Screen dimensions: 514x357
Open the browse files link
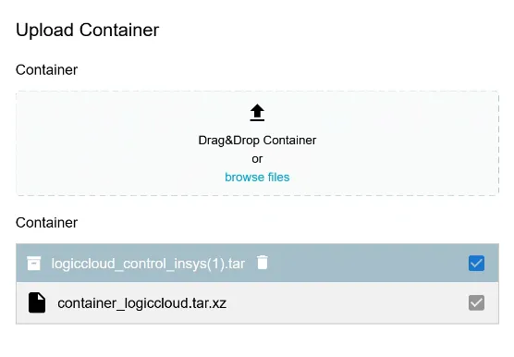click(257, 178)
